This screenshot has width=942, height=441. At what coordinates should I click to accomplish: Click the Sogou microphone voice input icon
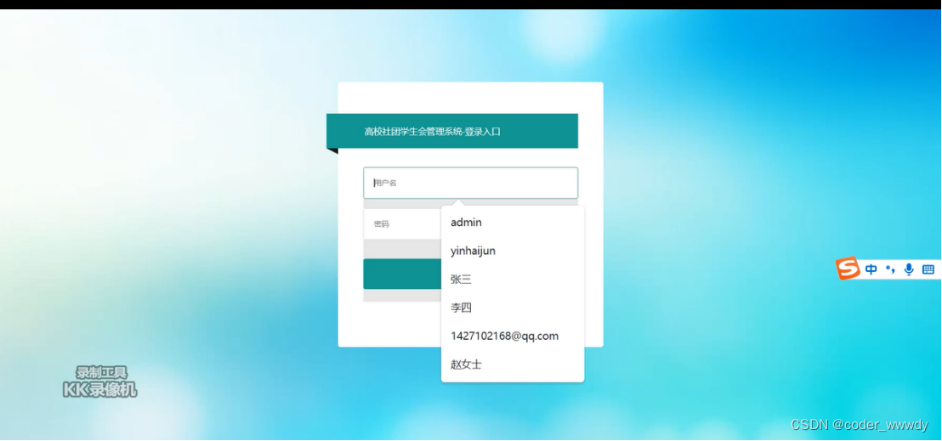909,269
